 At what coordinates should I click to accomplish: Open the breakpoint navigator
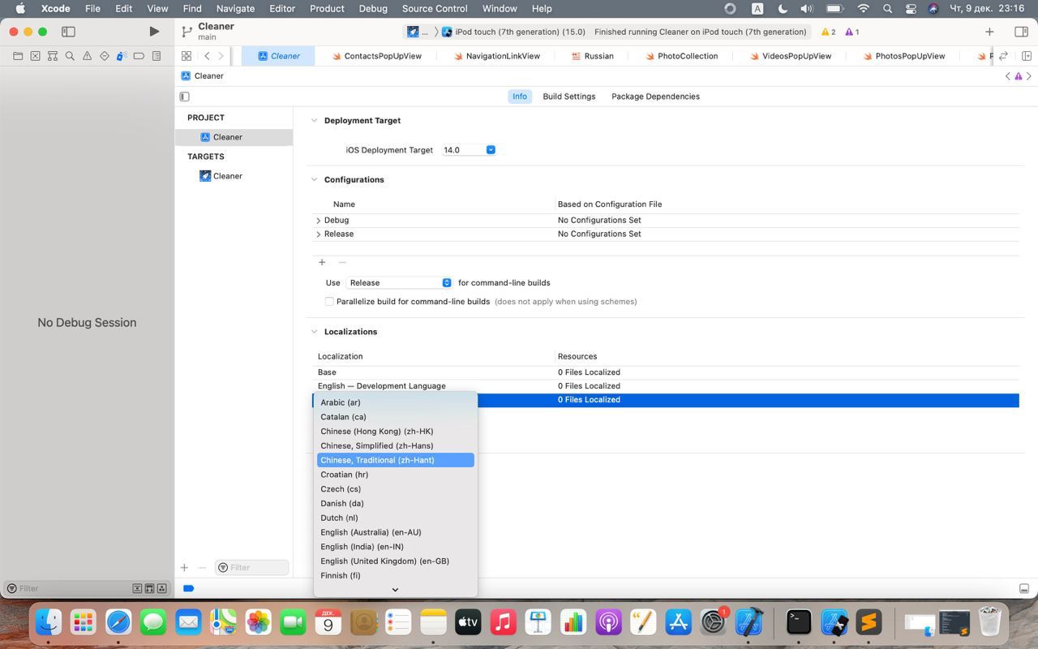139,56
